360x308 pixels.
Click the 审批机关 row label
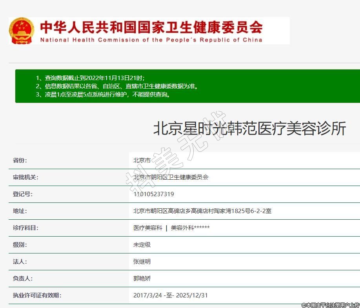(25, 177)
